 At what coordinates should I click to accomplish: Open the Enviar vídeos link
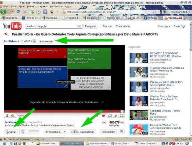pyautogui.click(x=123, y=26)
